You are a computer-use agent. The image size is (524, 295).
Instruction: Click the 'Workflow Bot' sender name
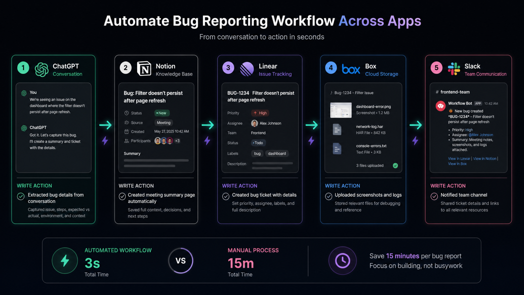tap(460, 103)
